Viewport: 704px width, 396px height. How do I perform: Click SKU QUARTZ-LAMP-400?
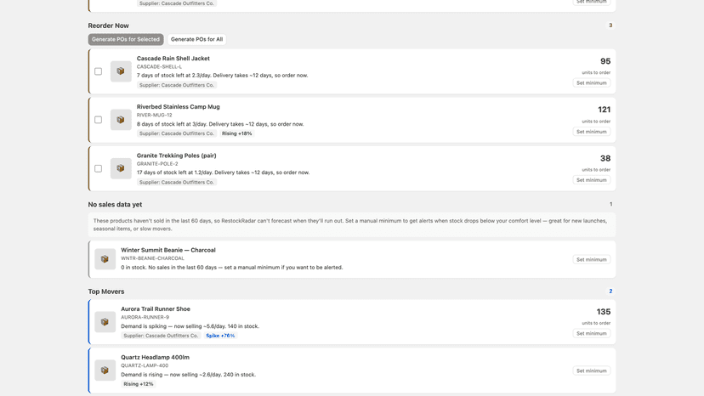click(x=145, y=366)
